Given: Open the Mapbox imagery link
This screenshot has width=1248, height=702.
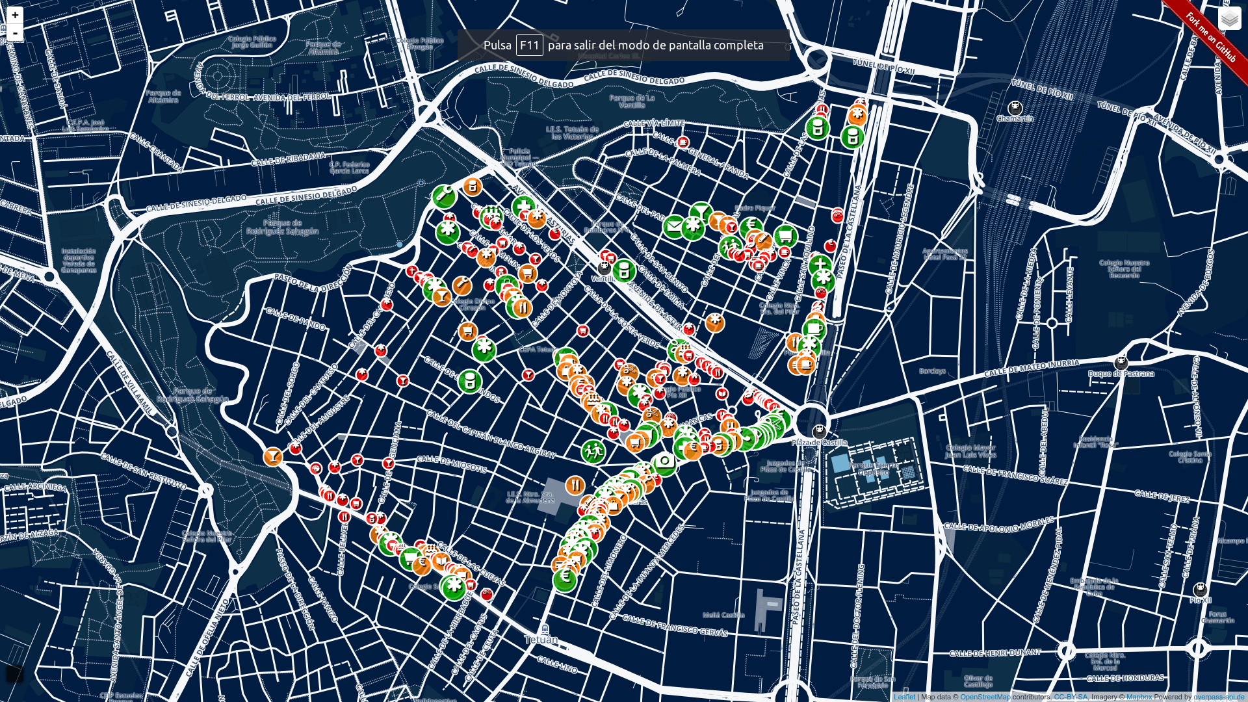Looking at the screenshot, I should pos(1139,697).
